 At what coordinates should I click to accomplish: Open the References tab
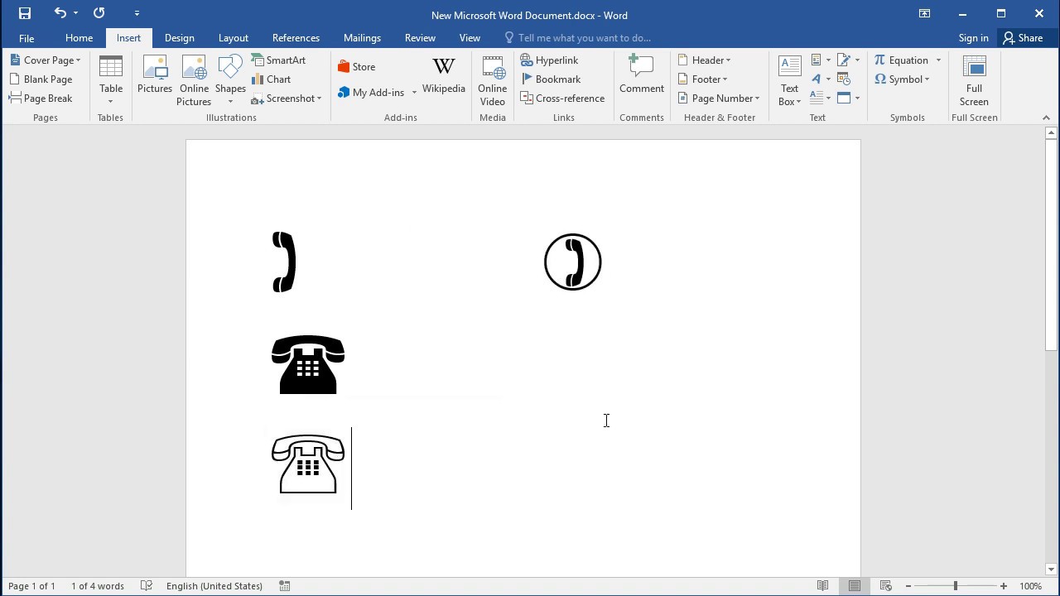296,38
